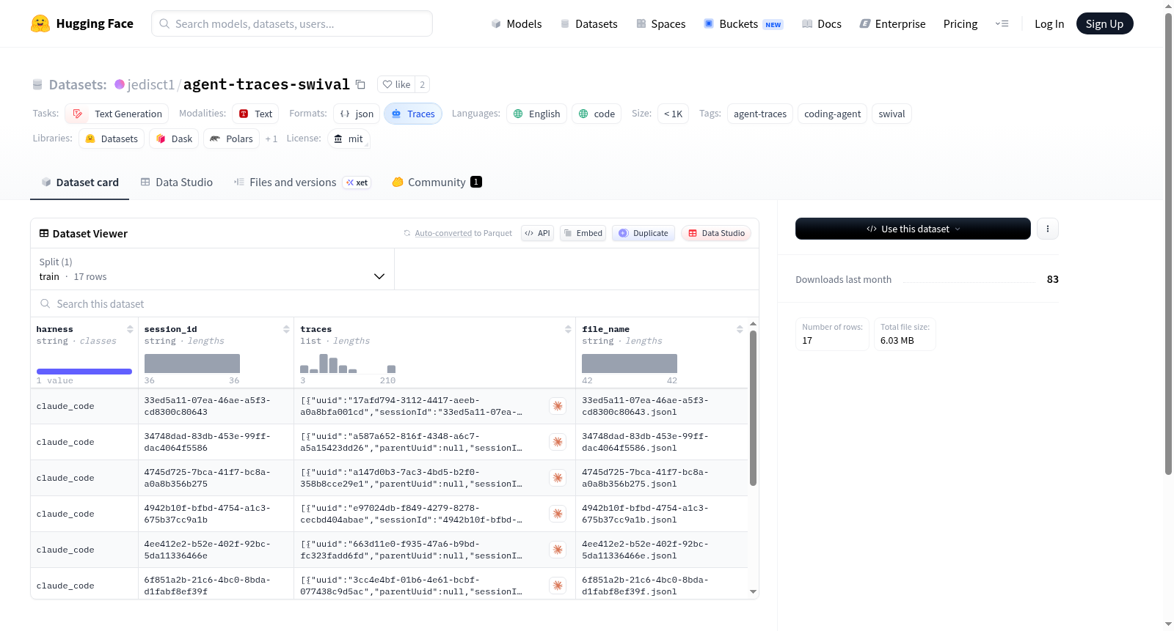The image size is (1174, 631).
Task: Open the more navigation menu icon
Action: pos(1002,23)
